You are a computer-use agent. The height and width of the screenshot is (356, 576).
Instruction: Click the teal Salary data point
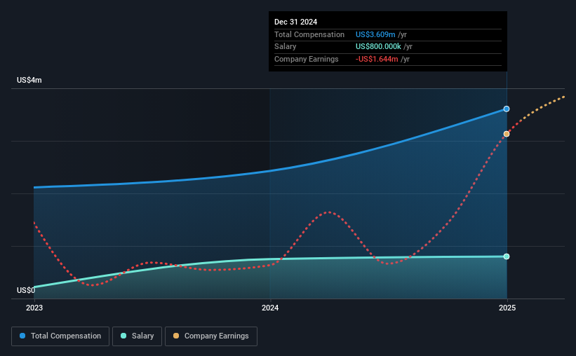click(x=507, y=256)
